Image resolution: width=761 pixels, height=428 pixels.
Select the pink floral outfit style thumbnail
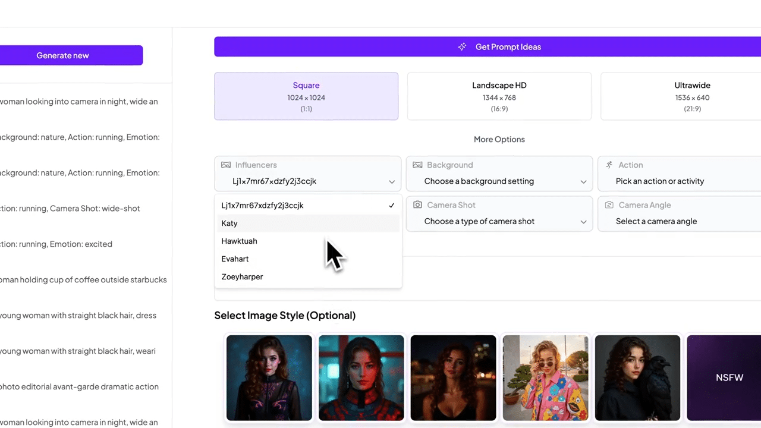point(545,377)
